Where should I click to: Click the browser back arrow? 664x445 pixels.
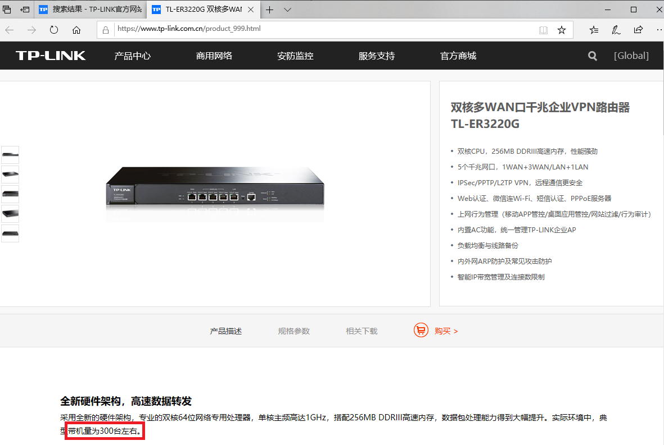[10, 30]
